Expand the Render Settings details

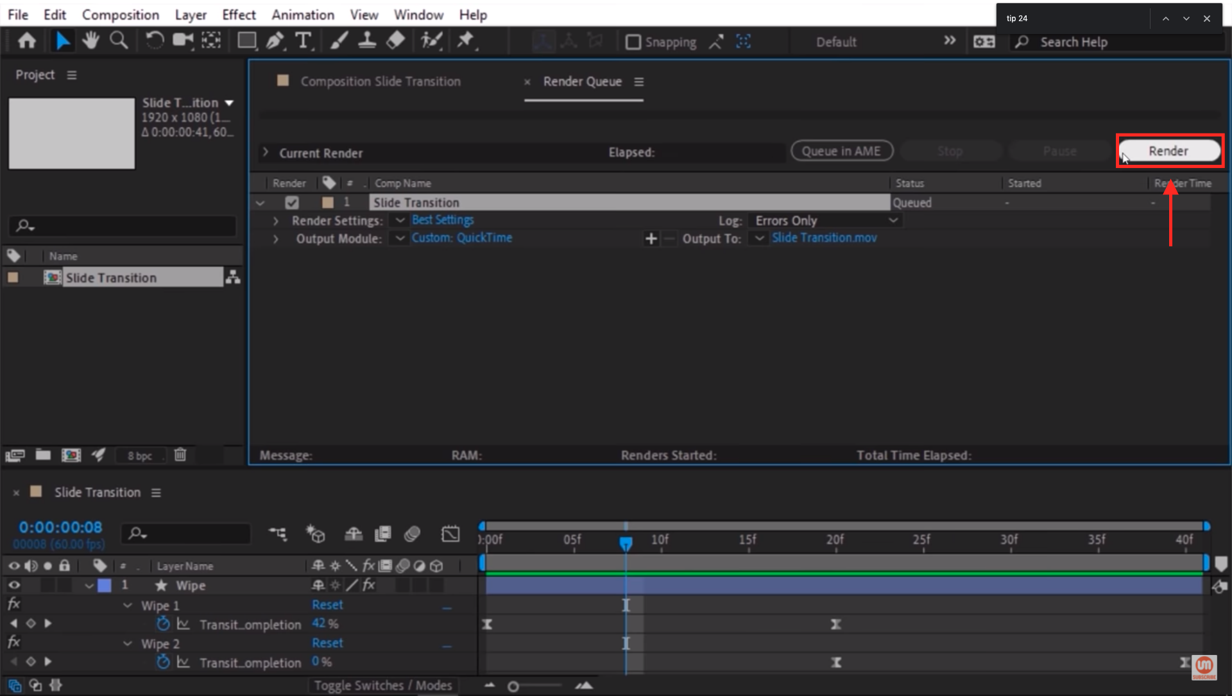[x=276, y=221]
